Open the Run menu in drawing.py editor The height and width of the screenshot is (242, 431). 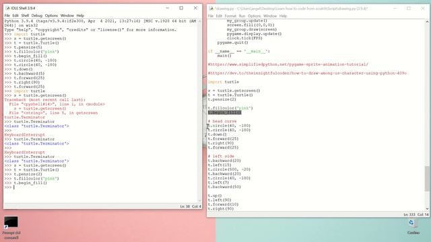click(242, 16)
